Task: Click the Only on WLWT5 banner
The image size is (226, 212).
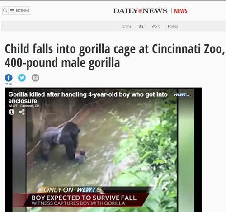Action: [x=73, y=190]
